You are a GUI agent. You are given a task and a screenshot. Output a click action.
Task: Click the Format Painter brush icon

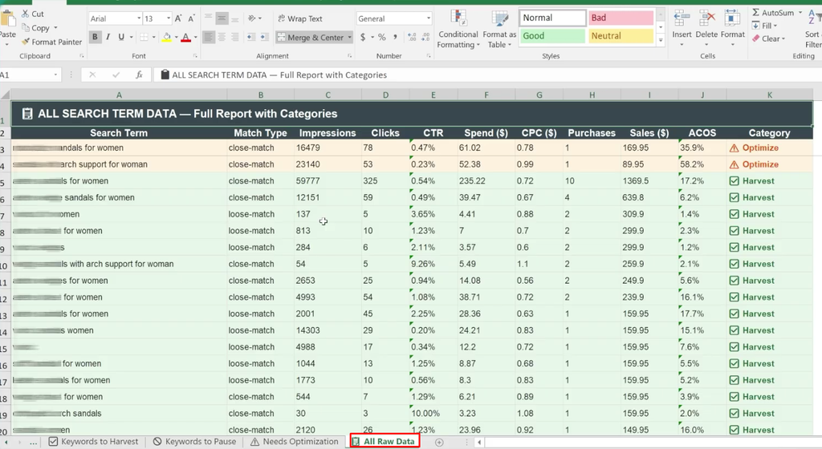pos(25,42)
